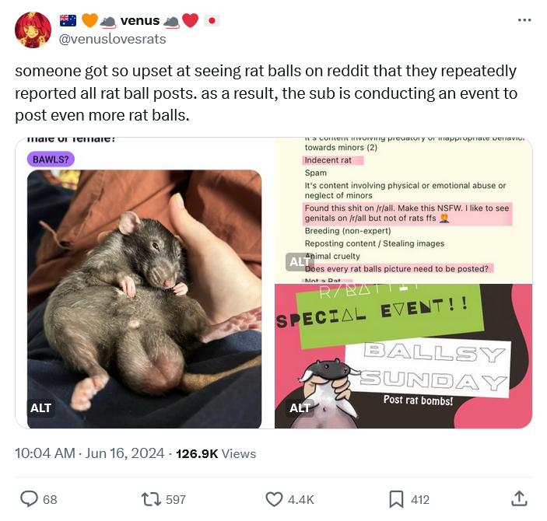The height and width of the screenshot is (521, 547).
Task: Open the three-dot more options menu
Action: tap(524, 20)
